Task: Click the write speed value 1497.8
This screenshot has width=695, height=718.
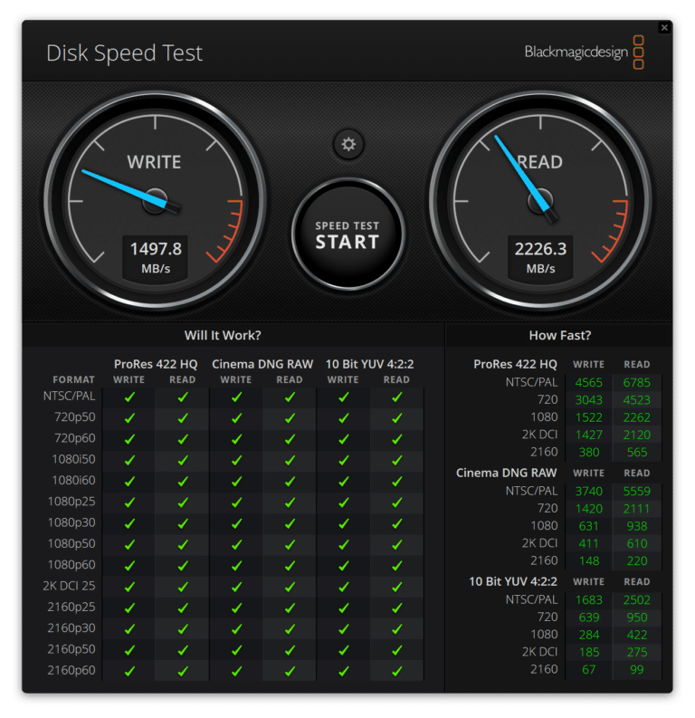Action: pos(156,249)
